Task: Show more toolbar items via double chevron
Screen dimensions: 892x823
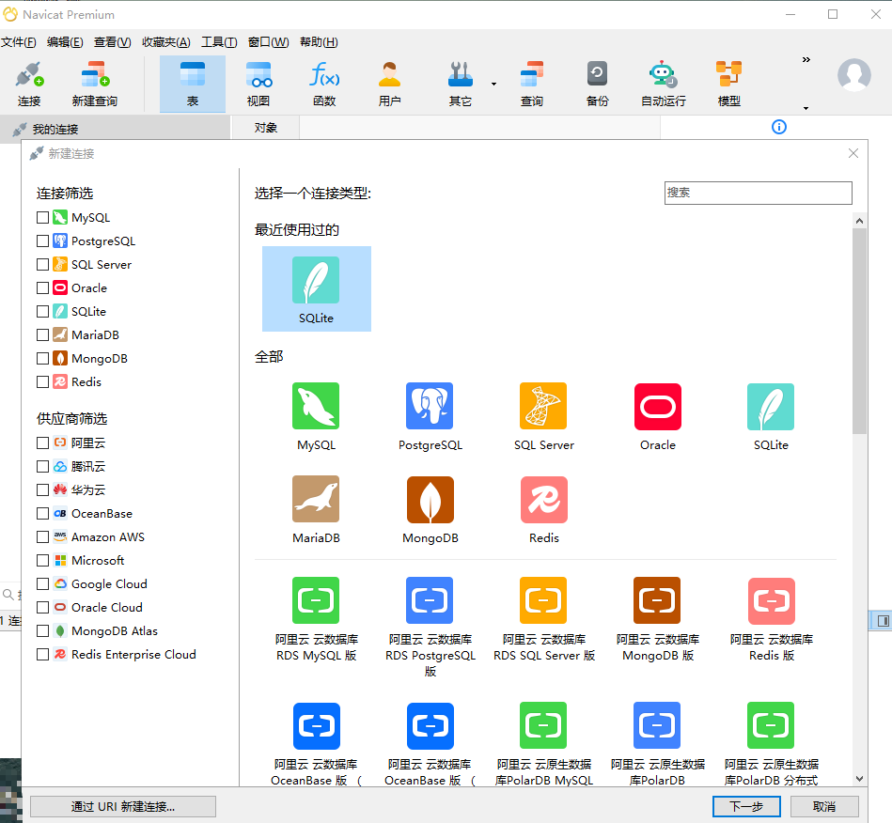Action: point(806,60)
